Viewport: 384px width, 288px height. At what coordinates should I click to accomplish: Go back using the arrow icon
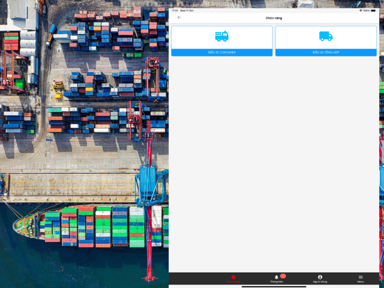179,17
